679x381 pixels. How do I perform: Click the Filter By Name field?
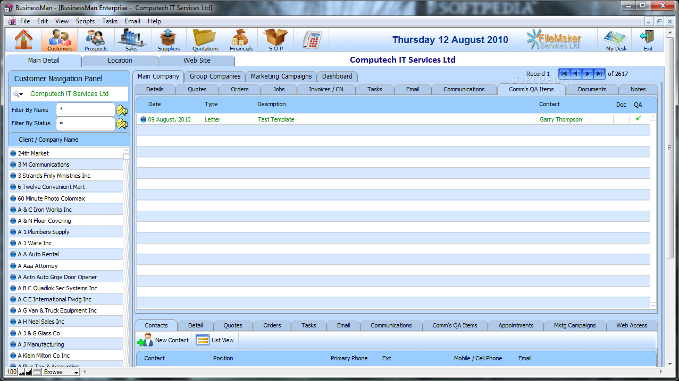pyautogui.click(x=85, y=110)
